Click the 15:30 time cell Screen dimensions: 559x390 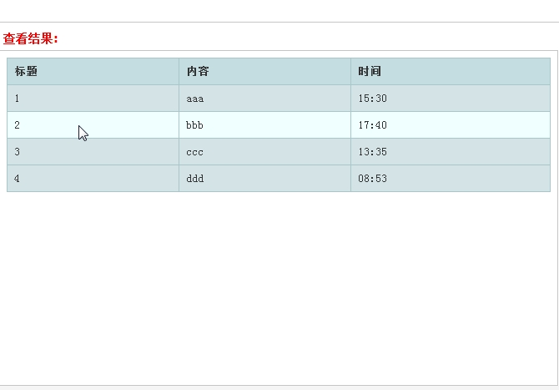coord(451,98)
